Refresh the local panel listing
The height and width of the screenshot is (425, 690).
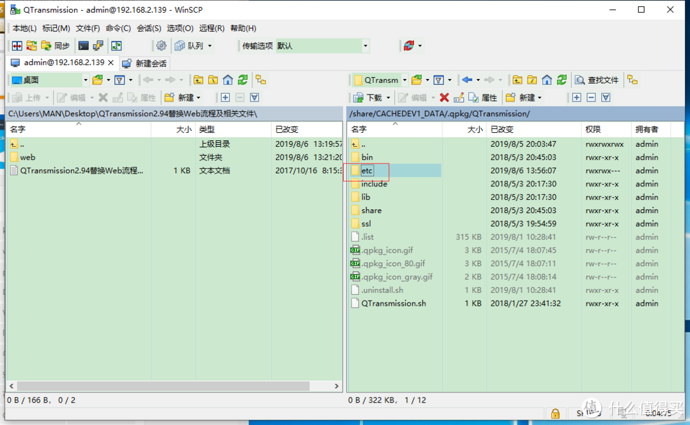tap(243, 80)
